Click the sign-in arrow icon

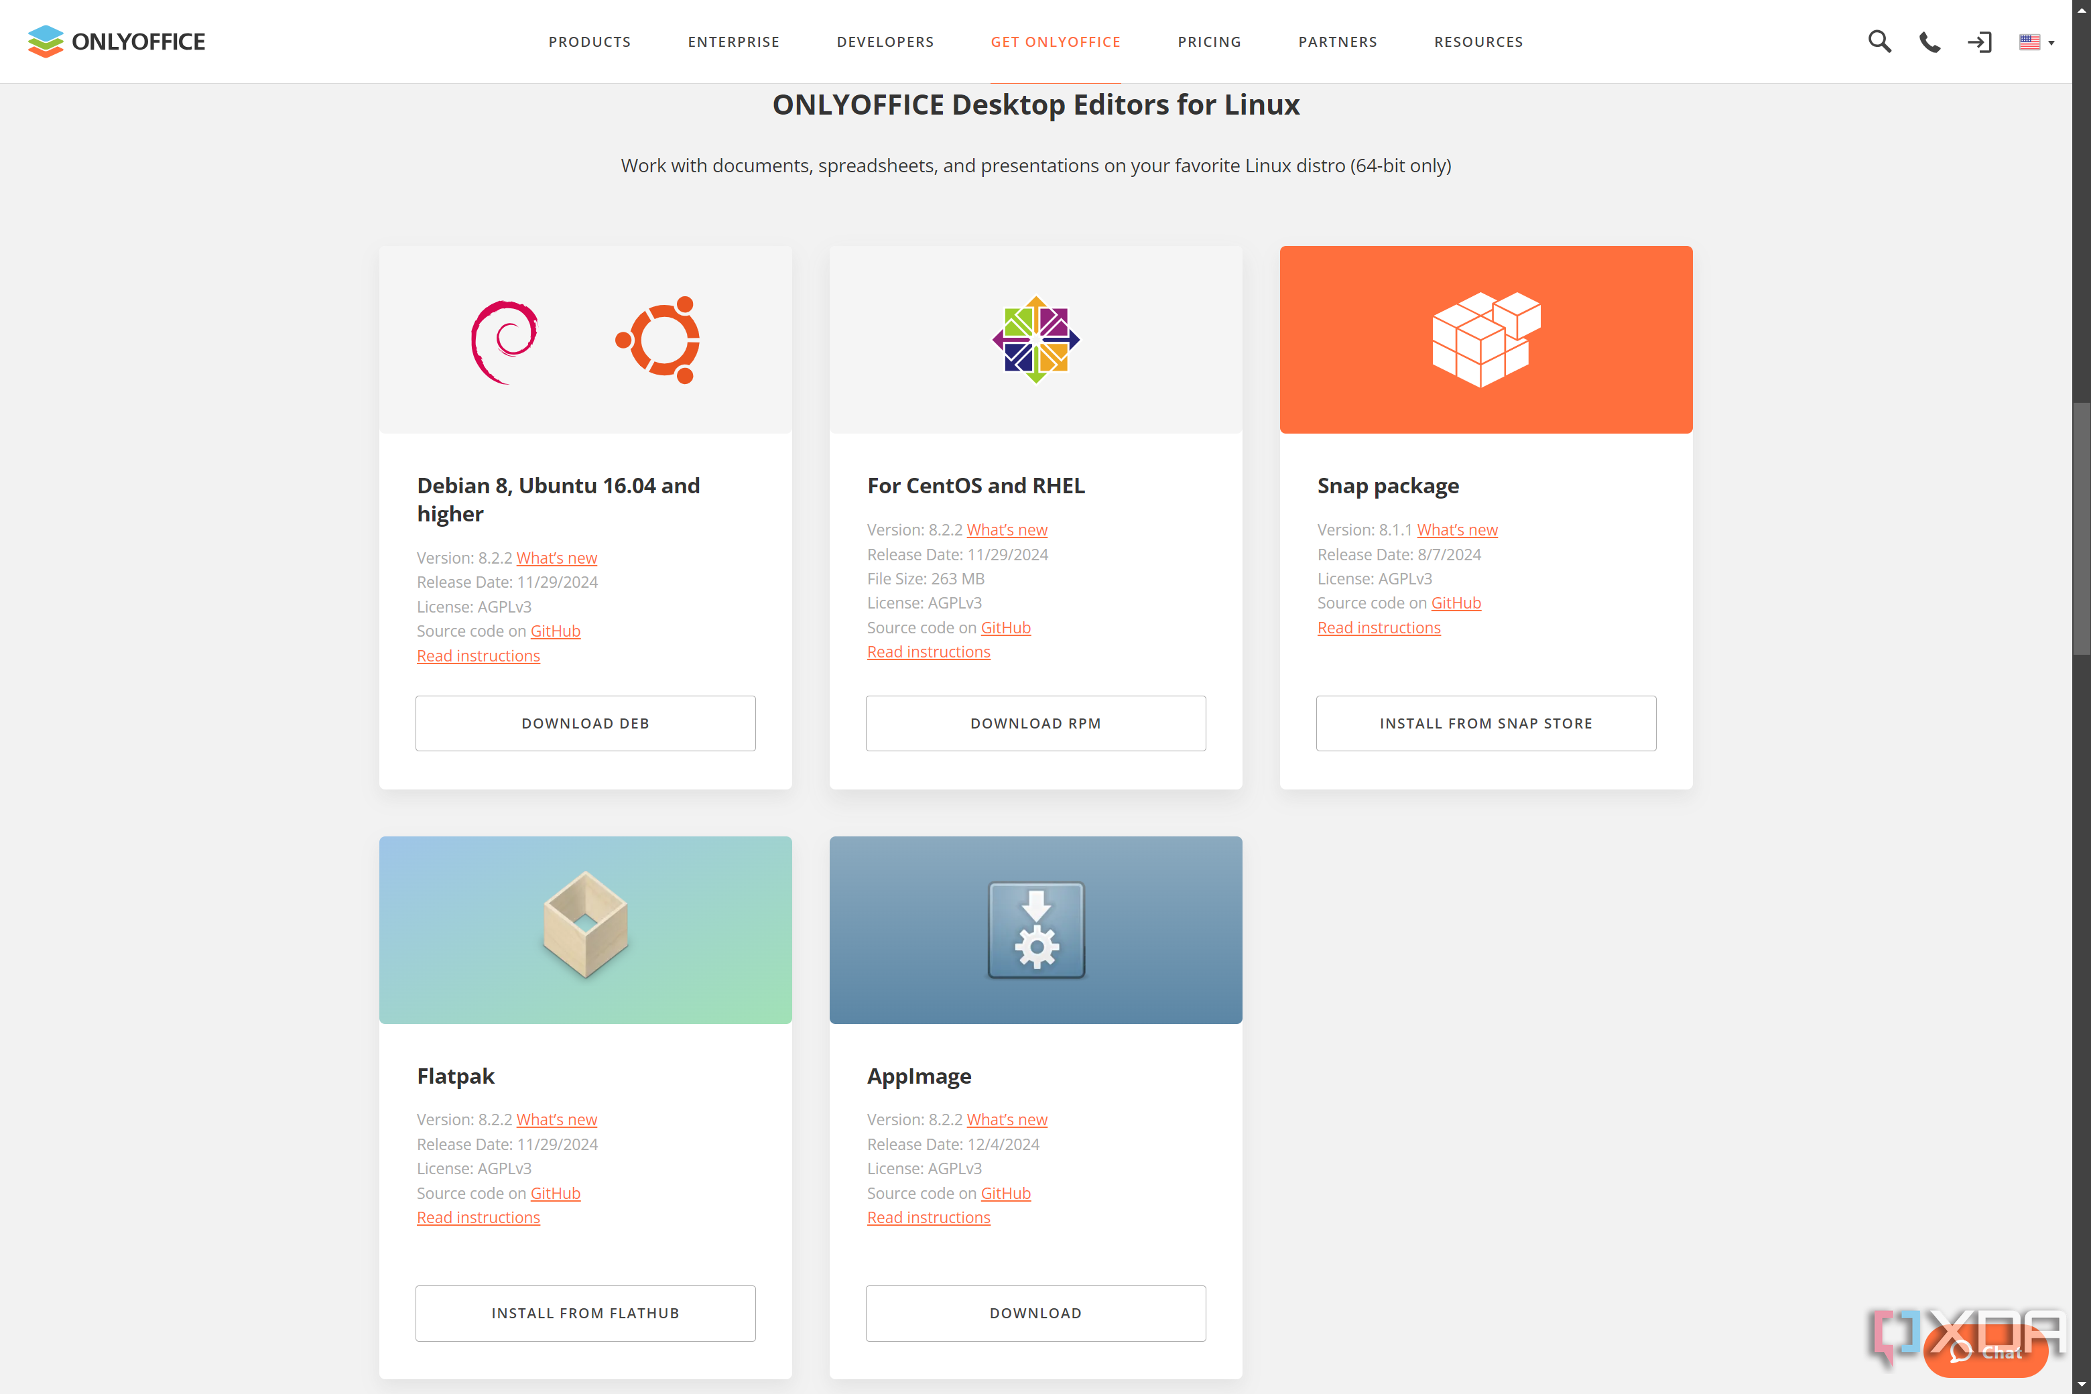tap(1980, 42)
